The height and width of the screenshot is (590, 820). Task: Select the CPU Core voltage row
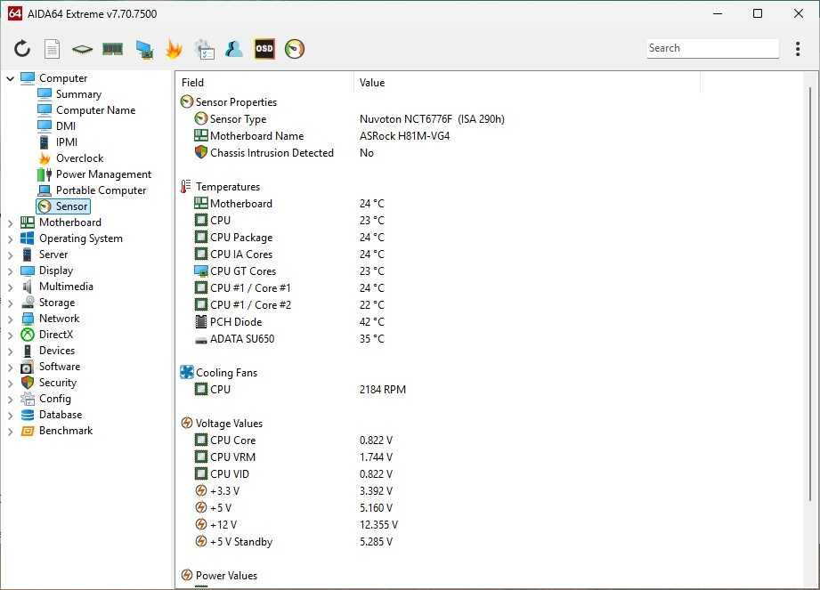point(294,440)
